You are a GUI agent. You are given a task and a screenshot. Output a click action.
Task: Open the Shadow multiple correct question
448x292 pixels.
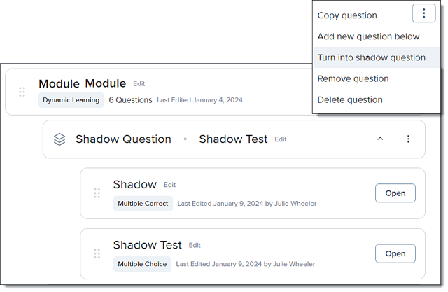coord(395,193)
